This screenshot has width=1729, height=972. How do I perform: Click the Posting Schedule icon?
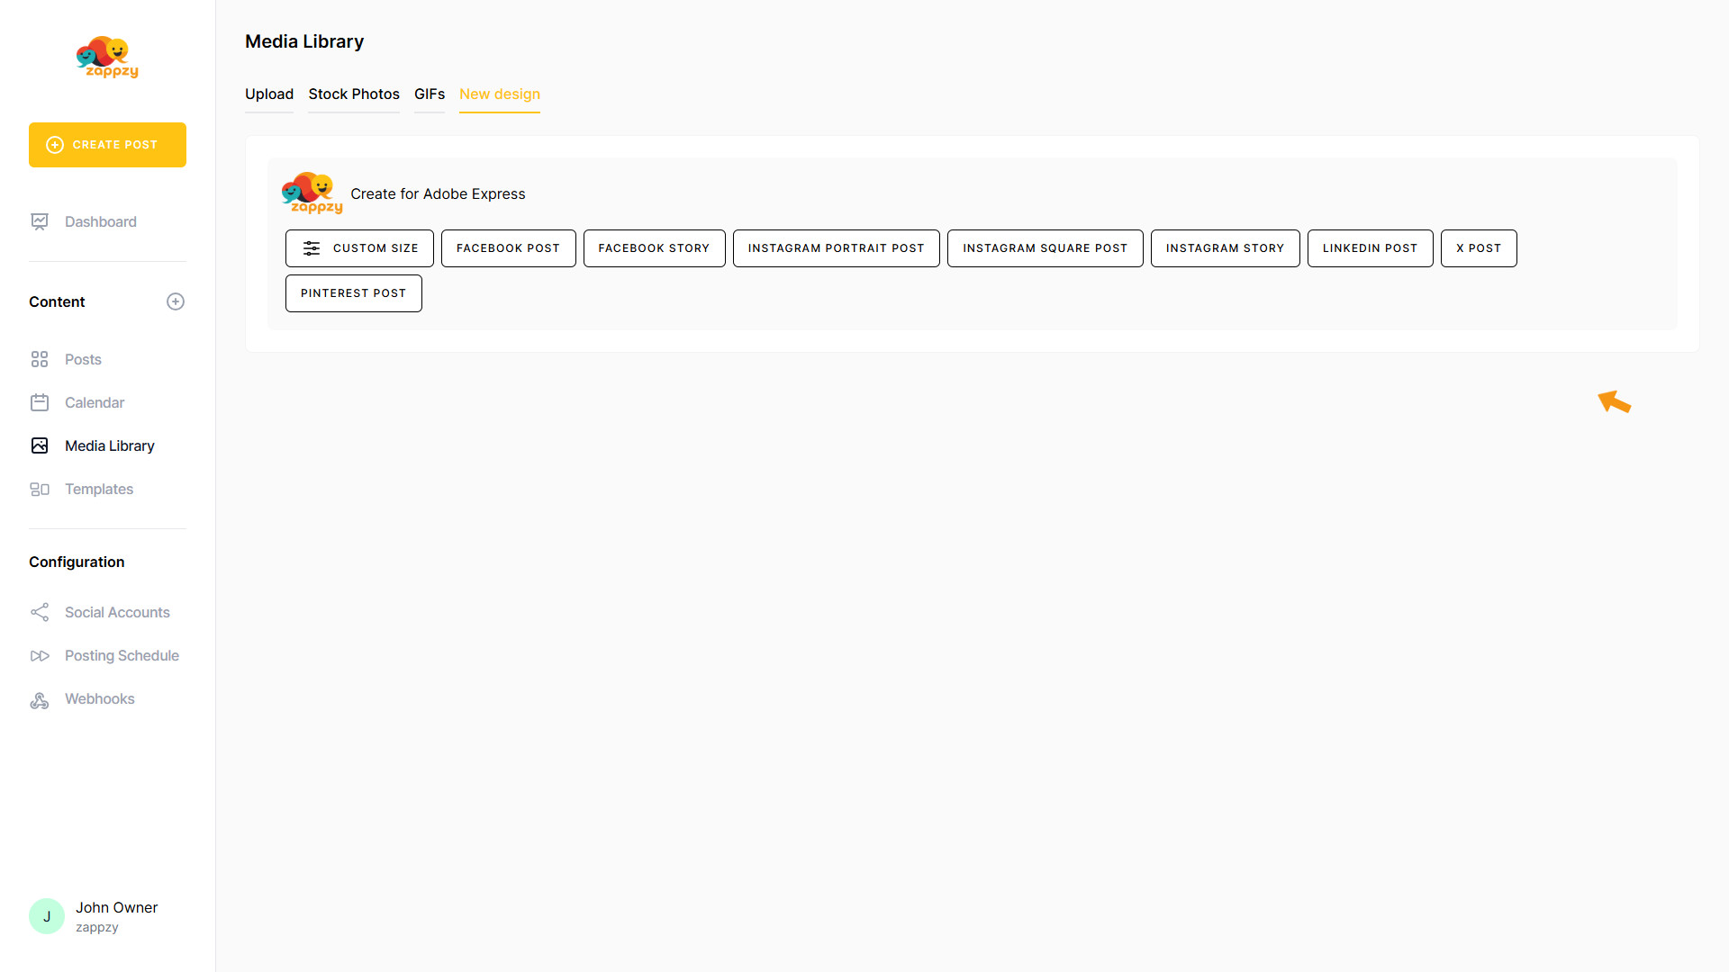40,655
